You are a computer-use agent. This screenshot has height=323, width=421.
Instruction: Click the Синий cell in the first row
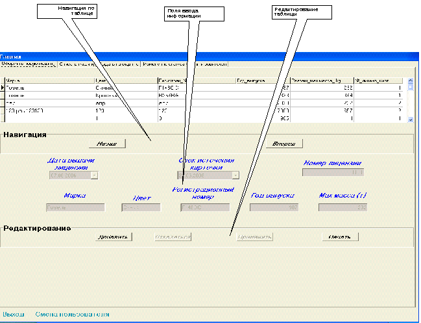click(126, 88)
